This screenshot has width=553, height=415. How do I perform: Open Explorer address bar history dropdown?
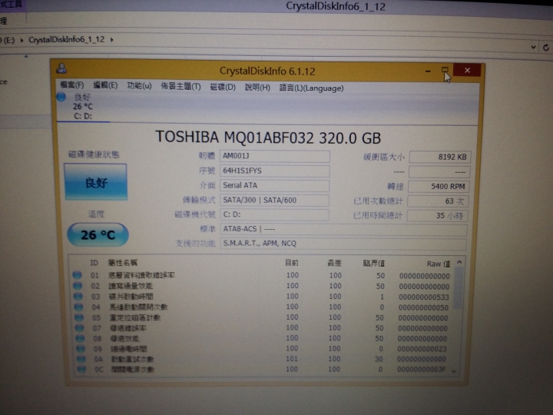[533, 47]
